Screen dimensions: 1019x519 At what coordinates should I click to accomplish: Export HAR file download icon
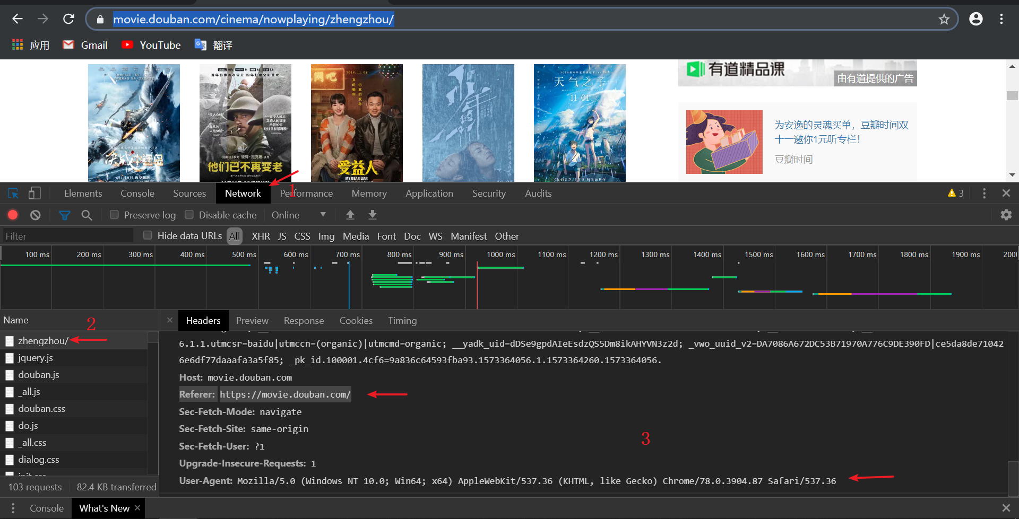click(x=373, y=215)
